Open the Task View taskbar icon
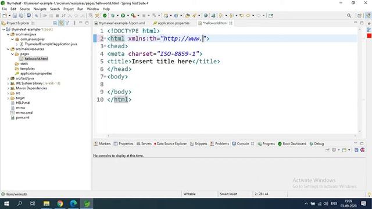The width and height of the screenshot is (372, 209). coord(33,204)
